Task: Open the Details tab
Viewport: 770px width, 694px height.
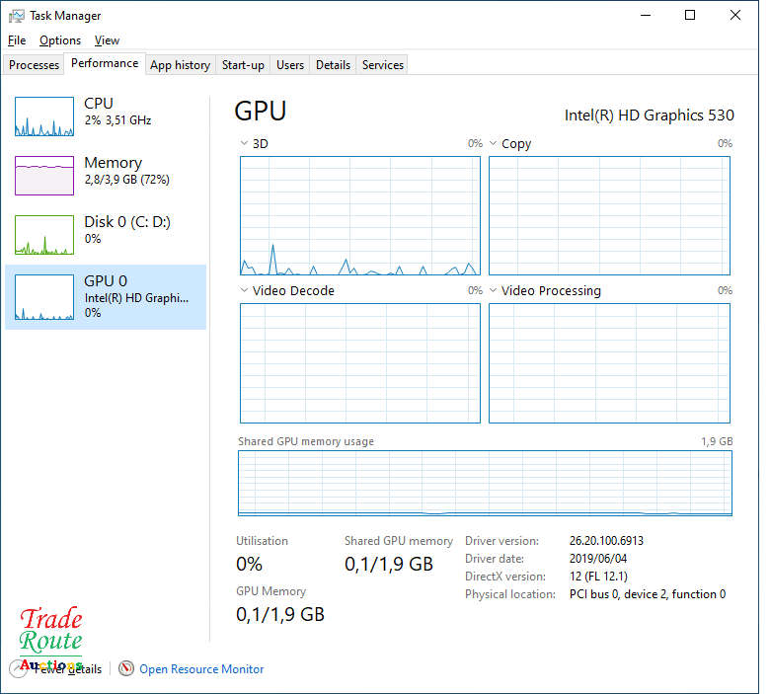Action: pyautogui.click(x=333, y=65)
